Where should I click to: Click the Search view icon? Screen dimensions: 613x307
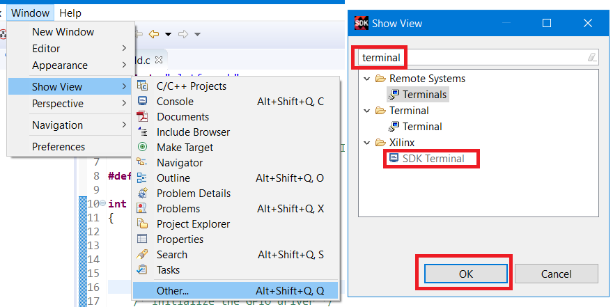click(143, 255)
